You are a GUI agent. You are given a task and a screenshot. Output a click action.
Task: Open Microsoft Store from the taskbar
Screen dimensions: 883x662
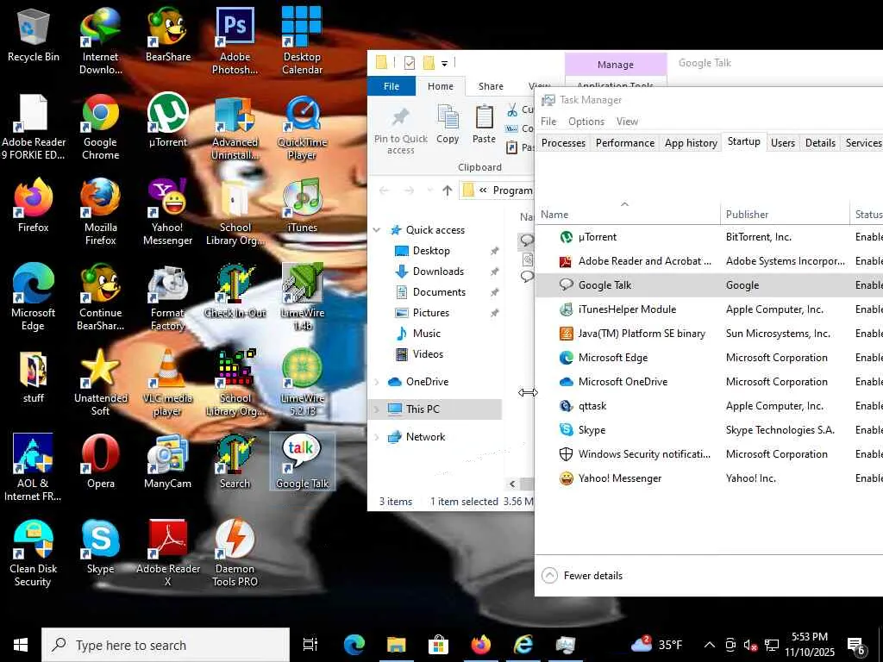[x=438, y=645]
